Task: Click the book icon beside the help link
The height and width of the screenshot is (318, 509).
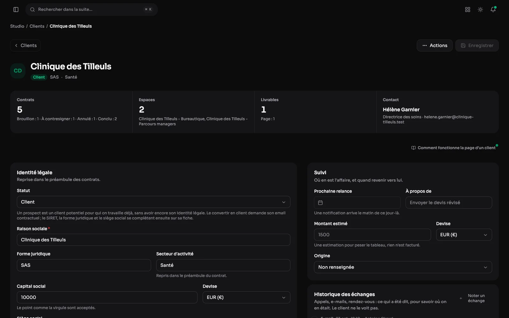Action: click(414, 148)
